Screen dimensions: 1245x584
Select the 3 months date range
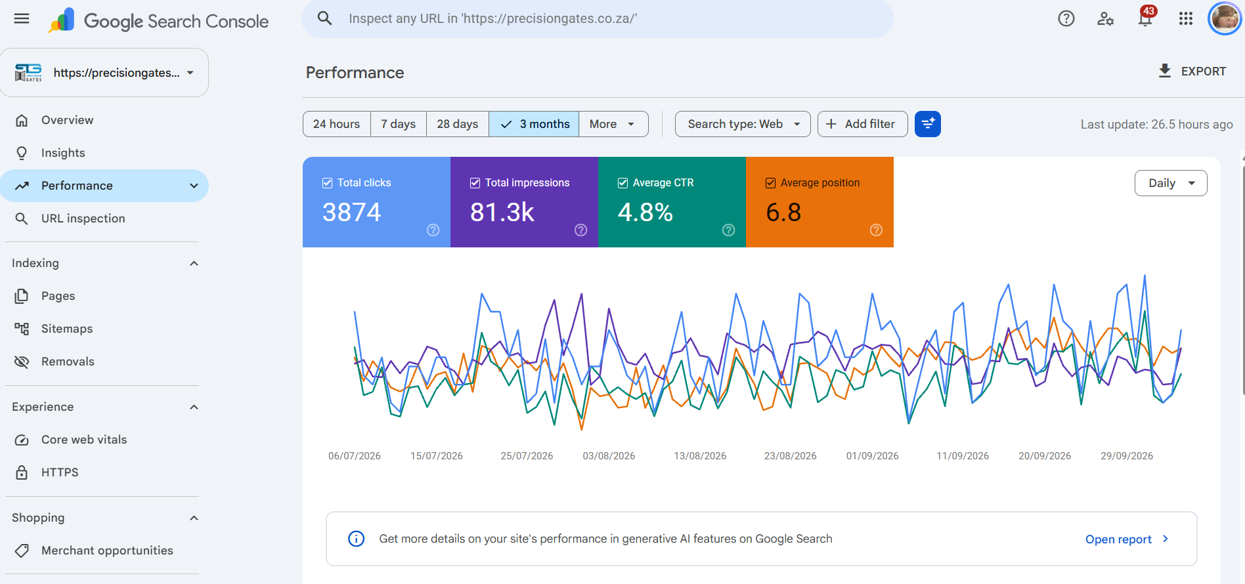point(534,124)
